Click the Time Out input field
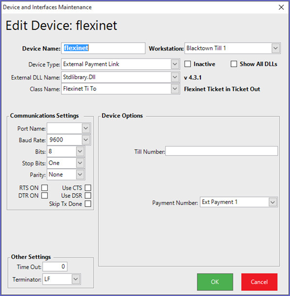The image size is (290, 296). 55,266
